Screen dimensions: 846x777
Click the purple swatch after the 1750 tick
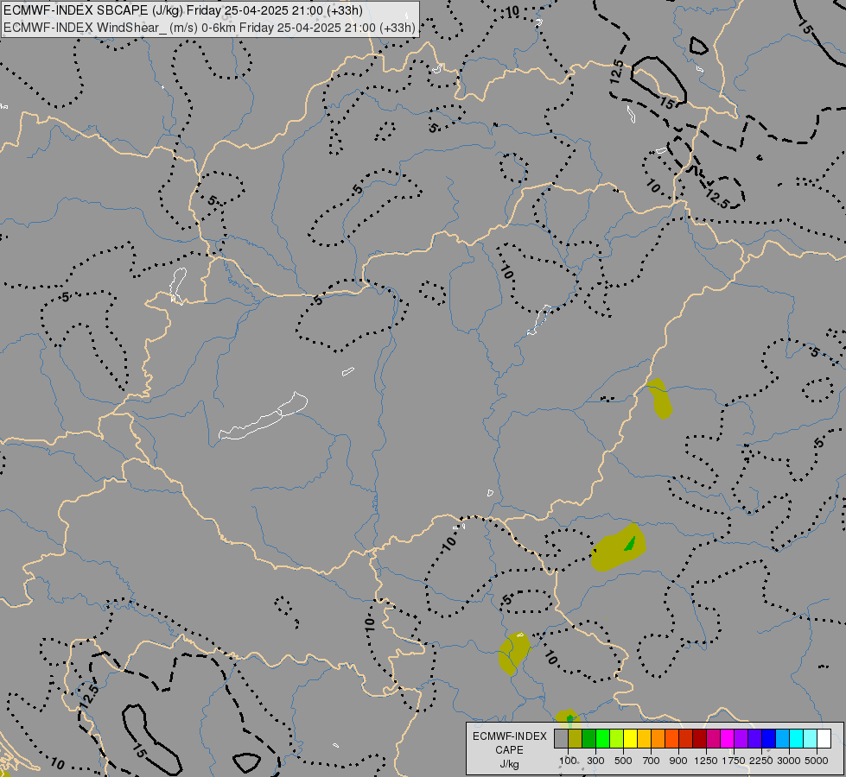[741, 739]
